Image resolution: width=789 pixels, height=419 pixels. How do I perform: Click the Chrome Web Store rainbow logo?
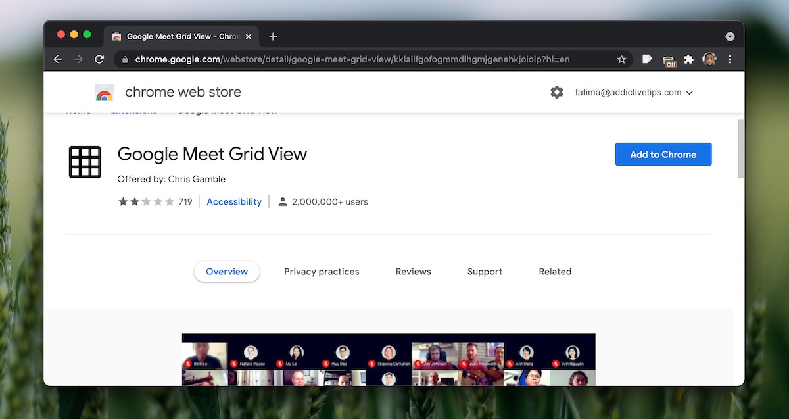click(105, 93)
